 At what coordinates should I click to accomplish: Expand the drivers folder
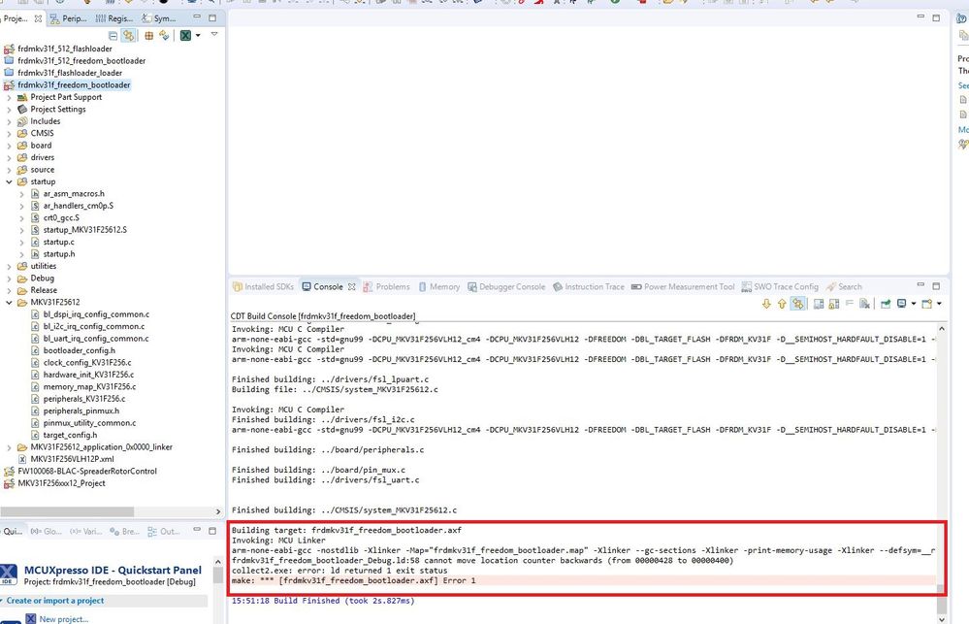(x=9, y=158)
